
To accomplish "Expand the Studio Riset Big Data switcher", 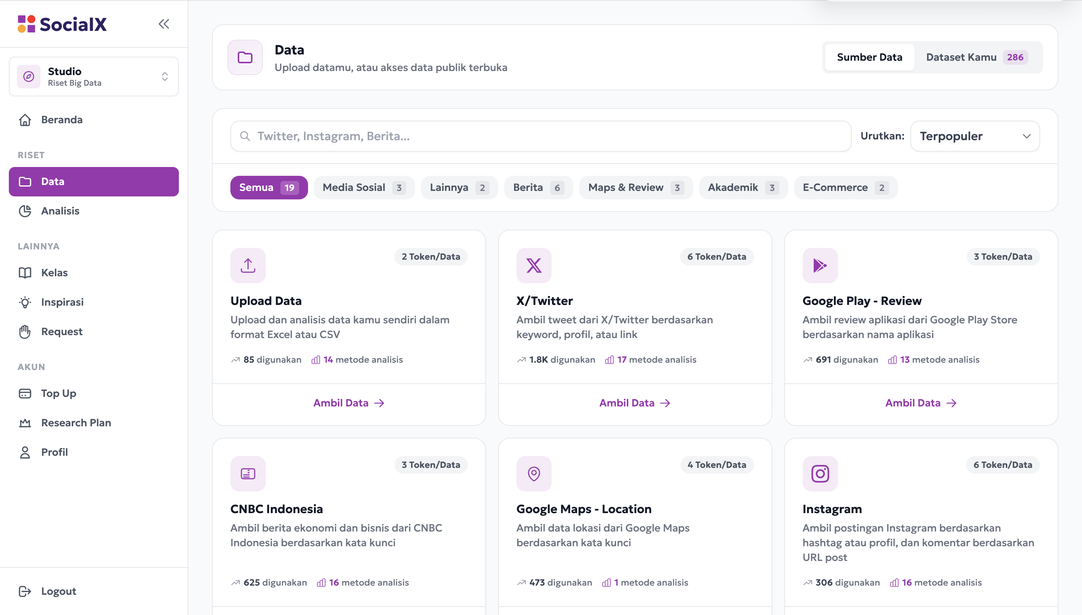I will pyautogui.click(x=94, y=77).
